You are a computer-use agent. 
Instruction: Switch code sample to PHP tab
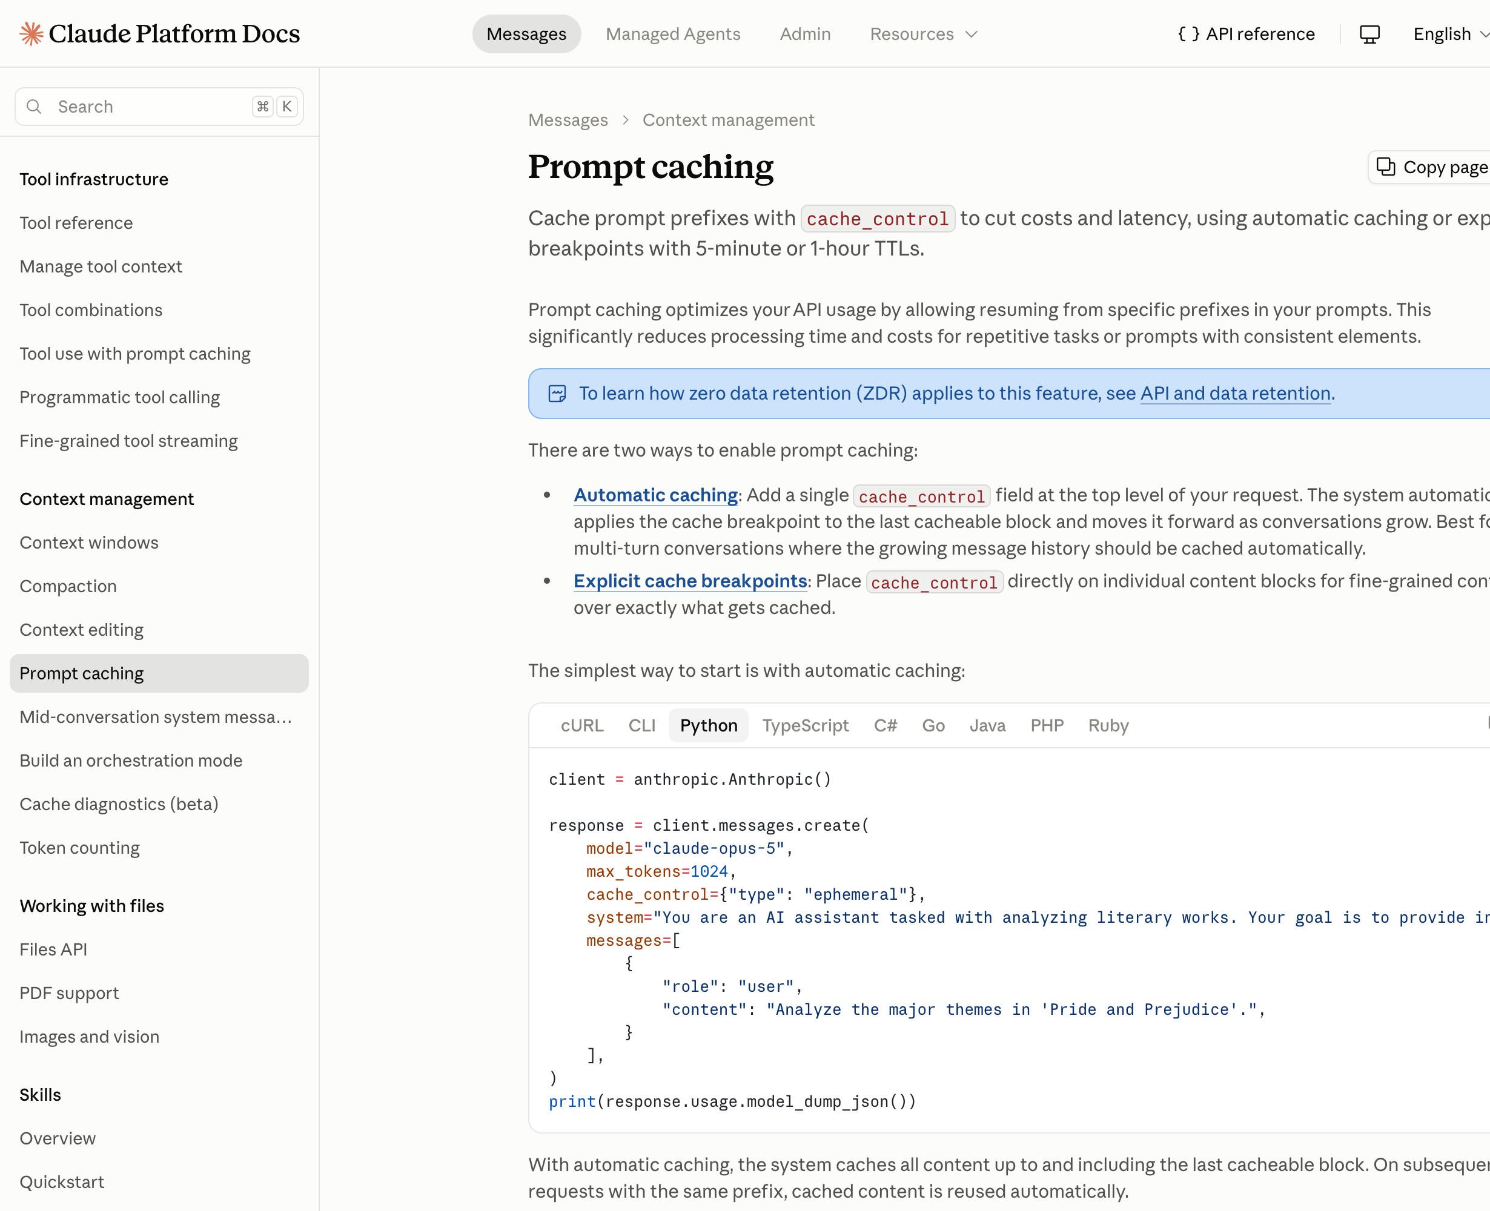pyautogui.click(x=1047, y=725)
